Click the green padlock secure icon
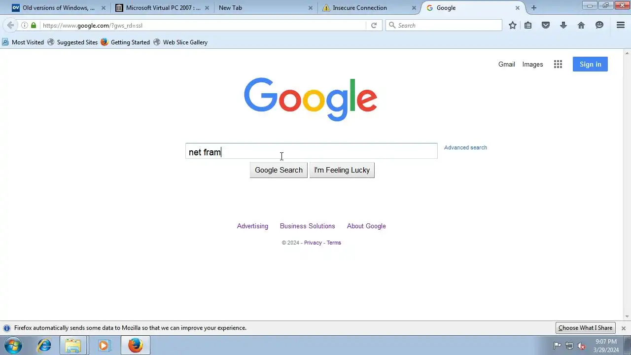The image size is (631, 355). pos(34,25)
